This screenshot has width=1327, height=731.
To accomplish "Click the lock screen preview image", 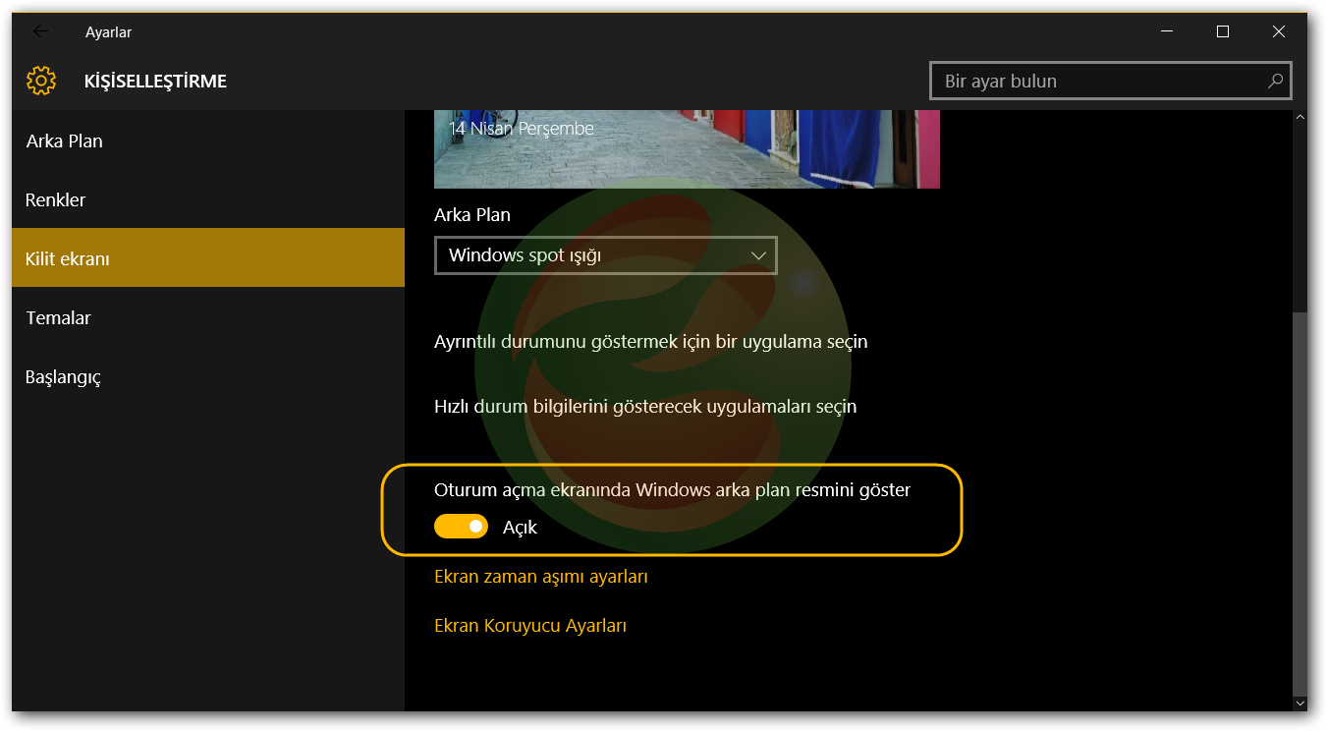I will click(687, 149).
